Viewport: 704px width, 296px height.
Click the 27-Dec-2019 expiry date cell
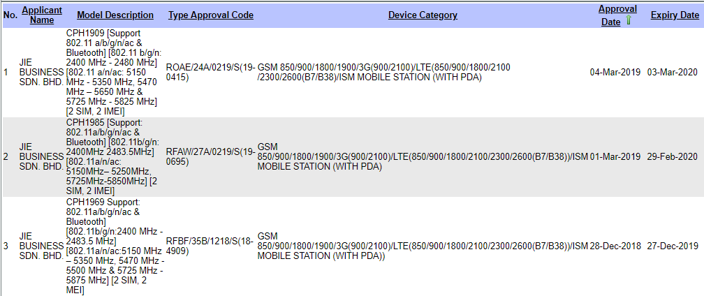(x=673, y=246)
